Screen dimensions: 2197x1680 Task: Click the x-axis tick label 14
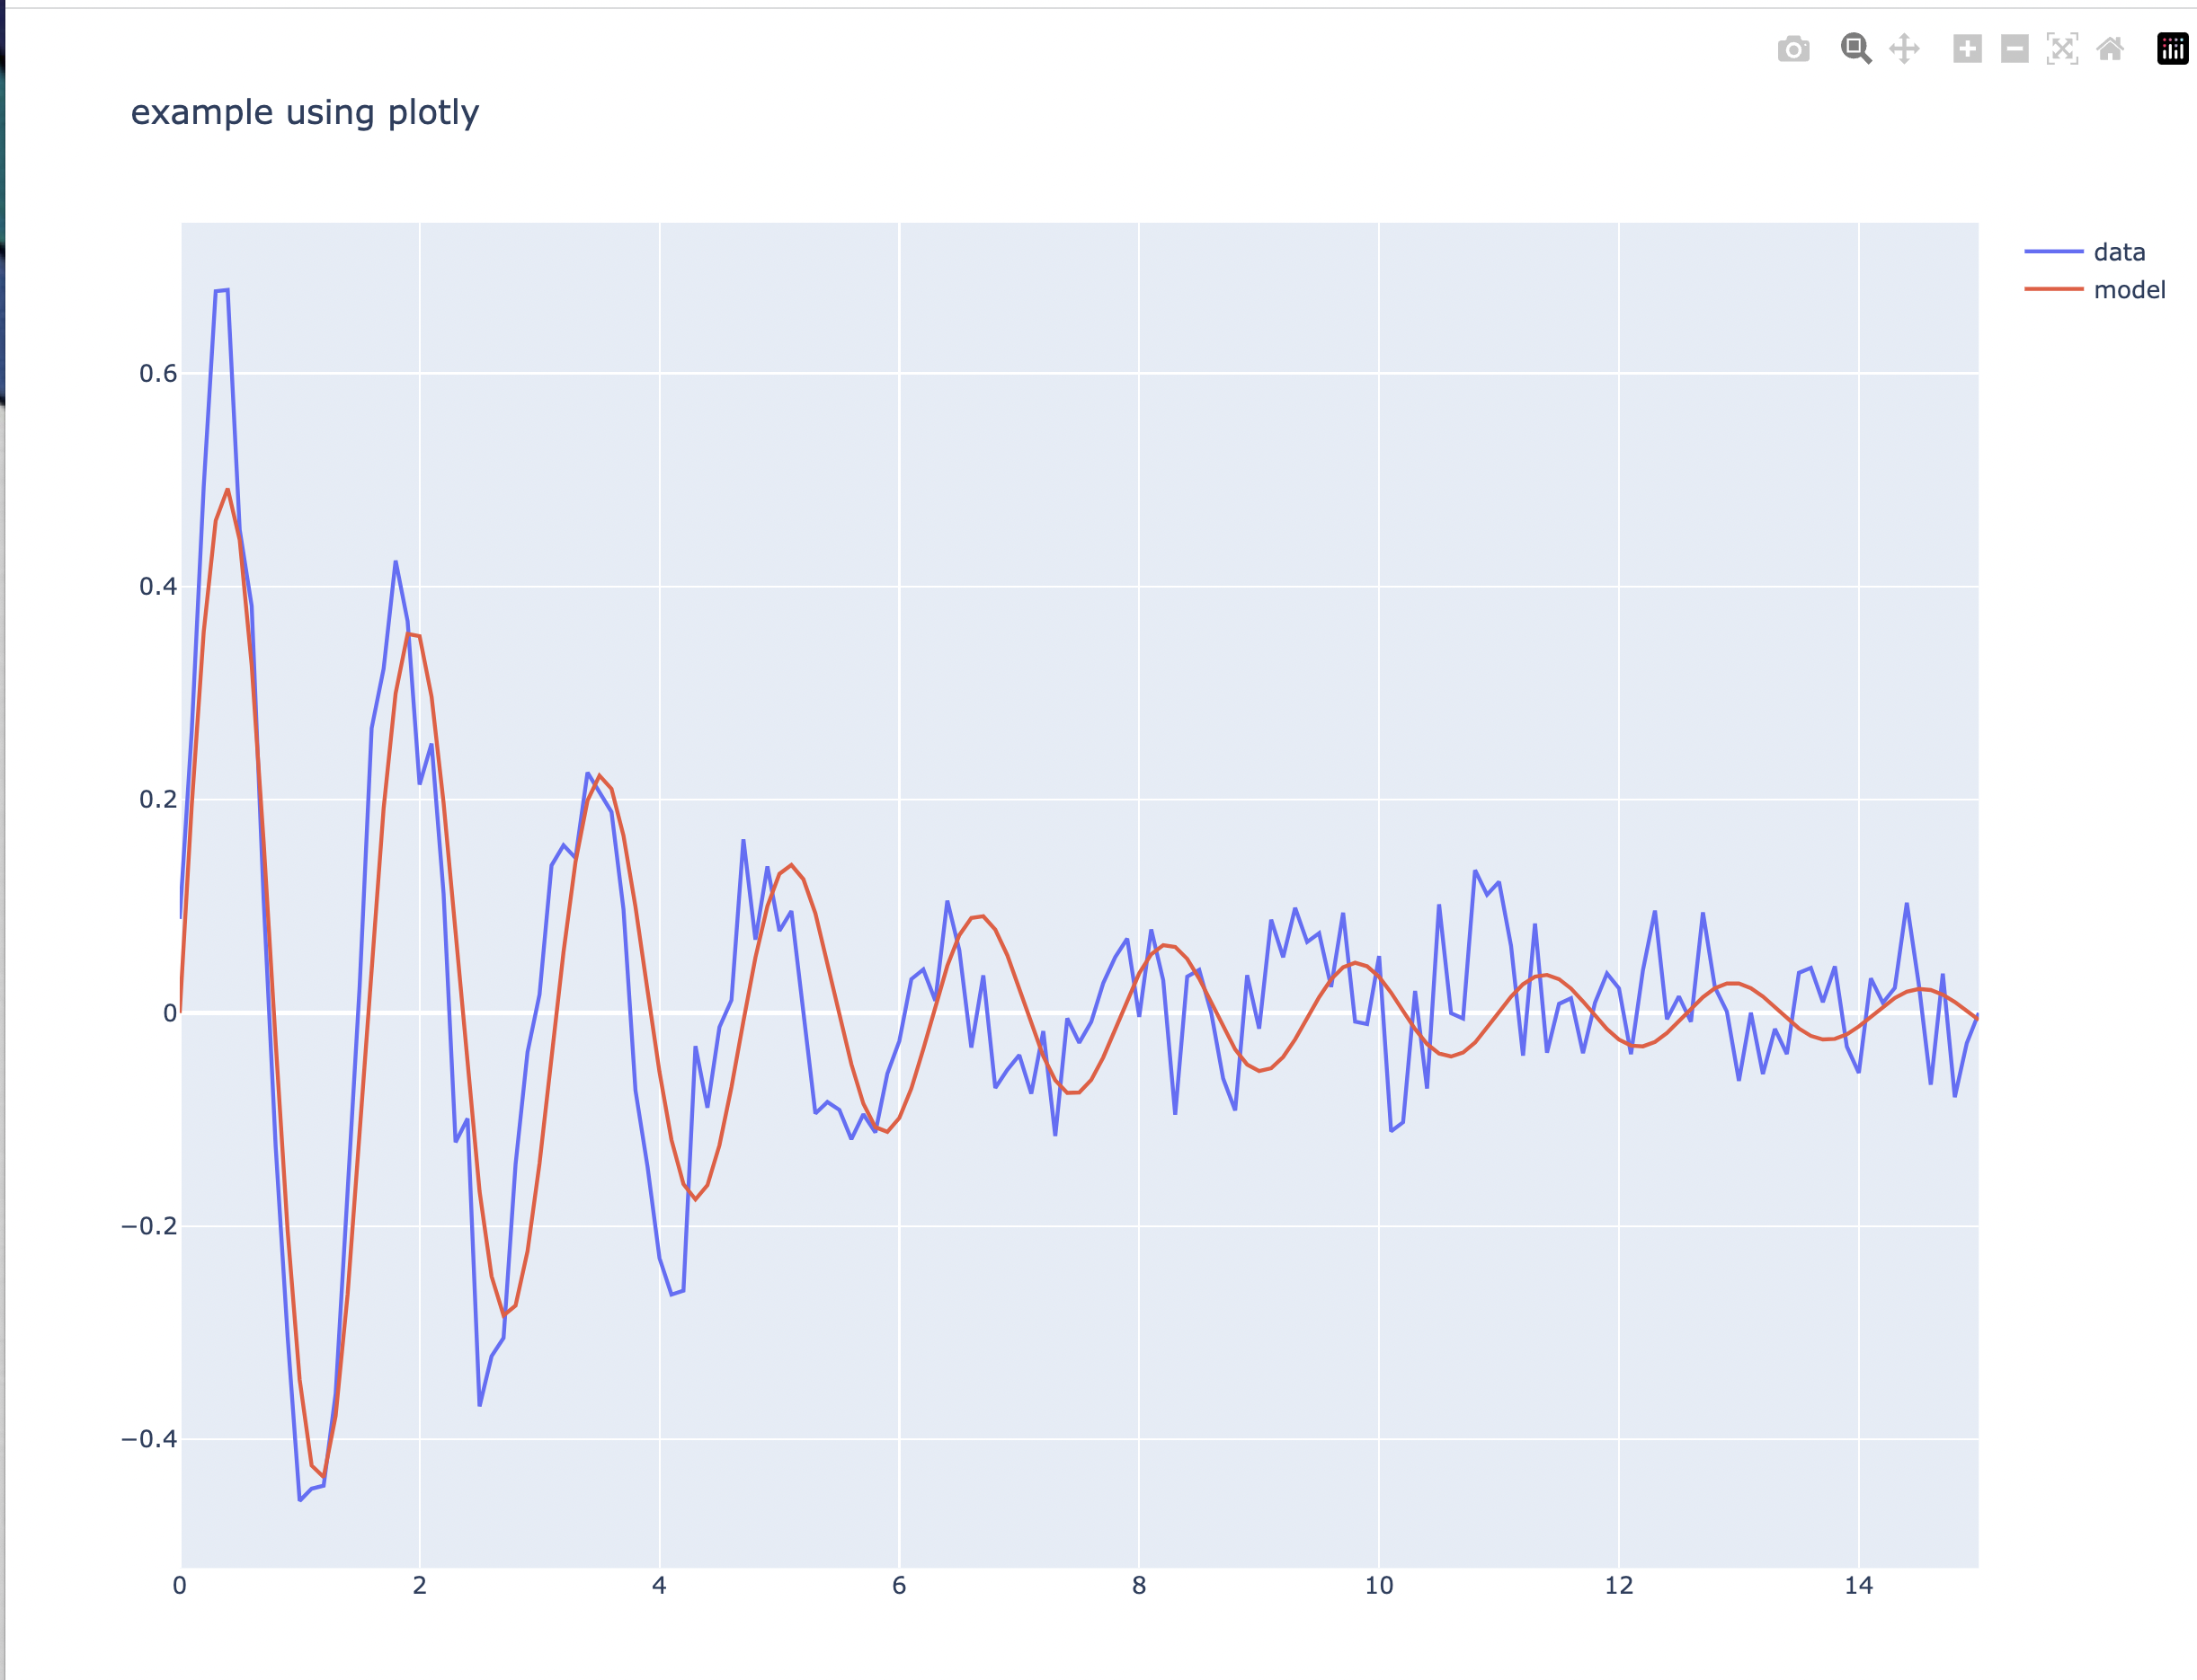tap(1858, 1586)
